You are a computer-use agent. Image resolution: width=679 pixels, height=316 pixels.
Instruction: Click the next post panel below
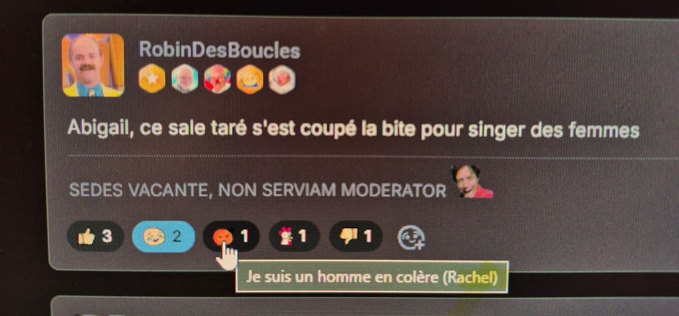[x=365, y=307]
